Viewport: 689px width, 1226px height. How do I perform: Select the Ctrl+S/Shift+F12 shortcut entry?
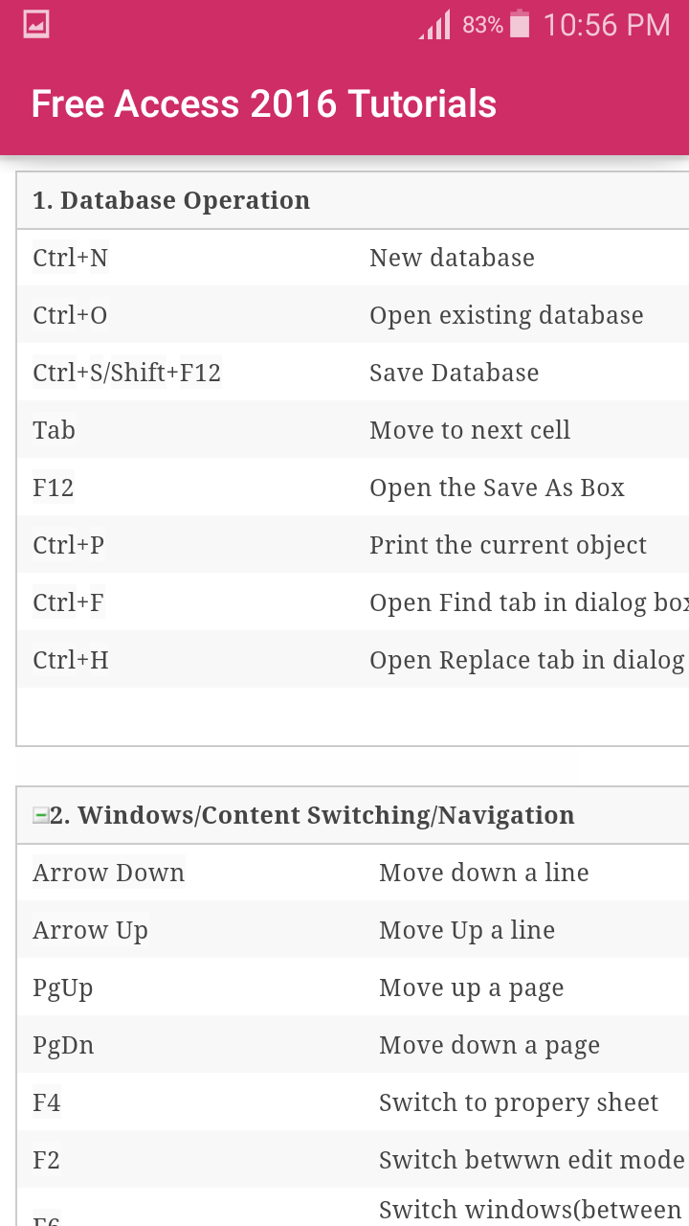(127, 373)
